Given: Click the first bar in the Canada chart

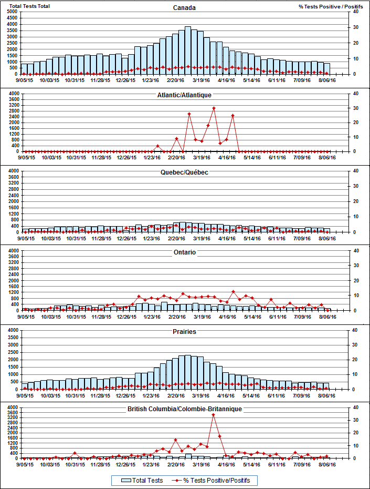Looking at the screenshot, I should click(24, 69).
